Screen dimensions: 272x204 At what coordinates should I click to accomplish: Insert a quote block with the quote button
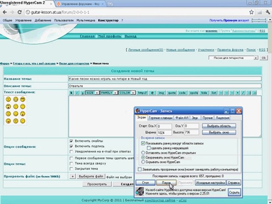point(172,93)
